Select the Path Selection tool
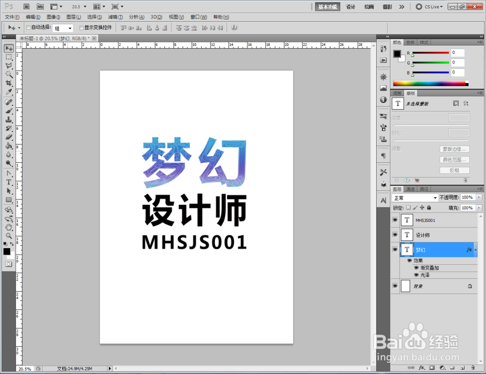Viewport: 486px width, 374px height. [x=9, y=191]
